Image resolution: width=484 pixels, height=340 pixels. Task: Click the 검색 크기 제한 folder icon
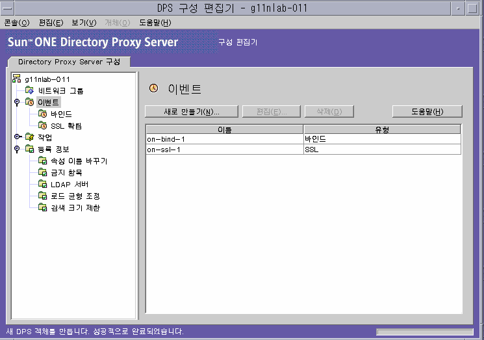point(42,207)
